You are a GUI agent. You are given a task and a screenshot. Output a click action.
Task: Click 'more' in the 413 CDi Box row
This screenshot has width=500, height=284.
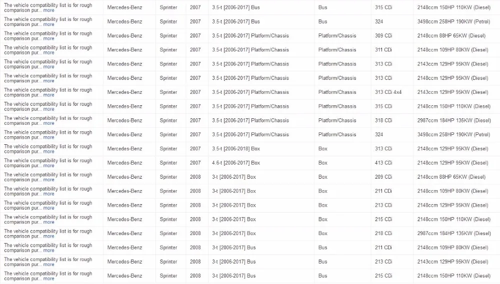pyautogui.click(x=49, y=166)
